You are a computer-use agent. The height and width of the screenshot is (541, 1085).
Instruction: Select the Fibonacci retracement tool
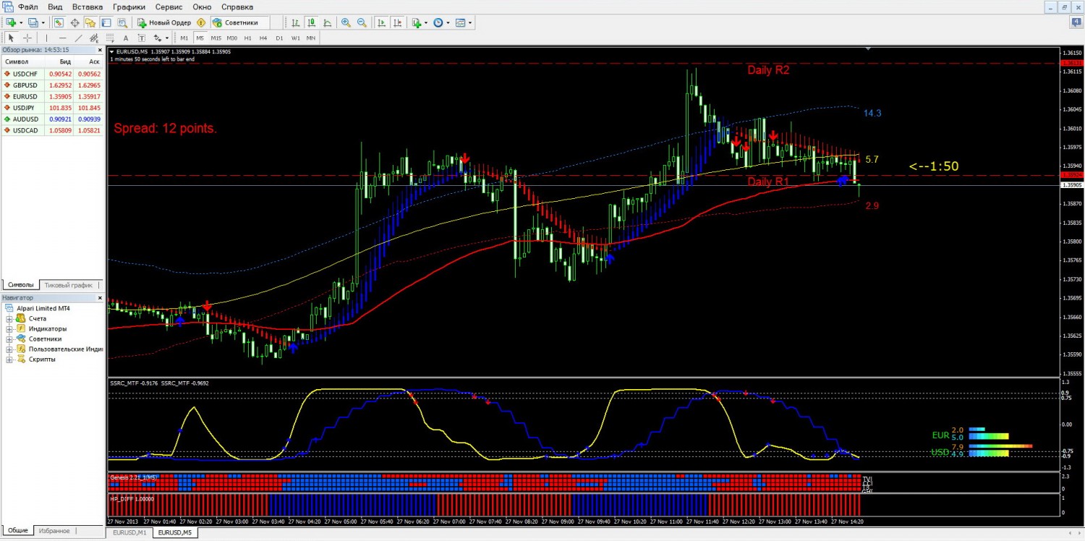tap(110, 38)
